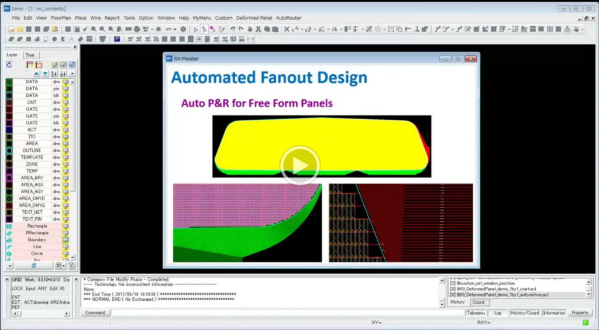Click the new file toolbar icon

click(12, 29)
